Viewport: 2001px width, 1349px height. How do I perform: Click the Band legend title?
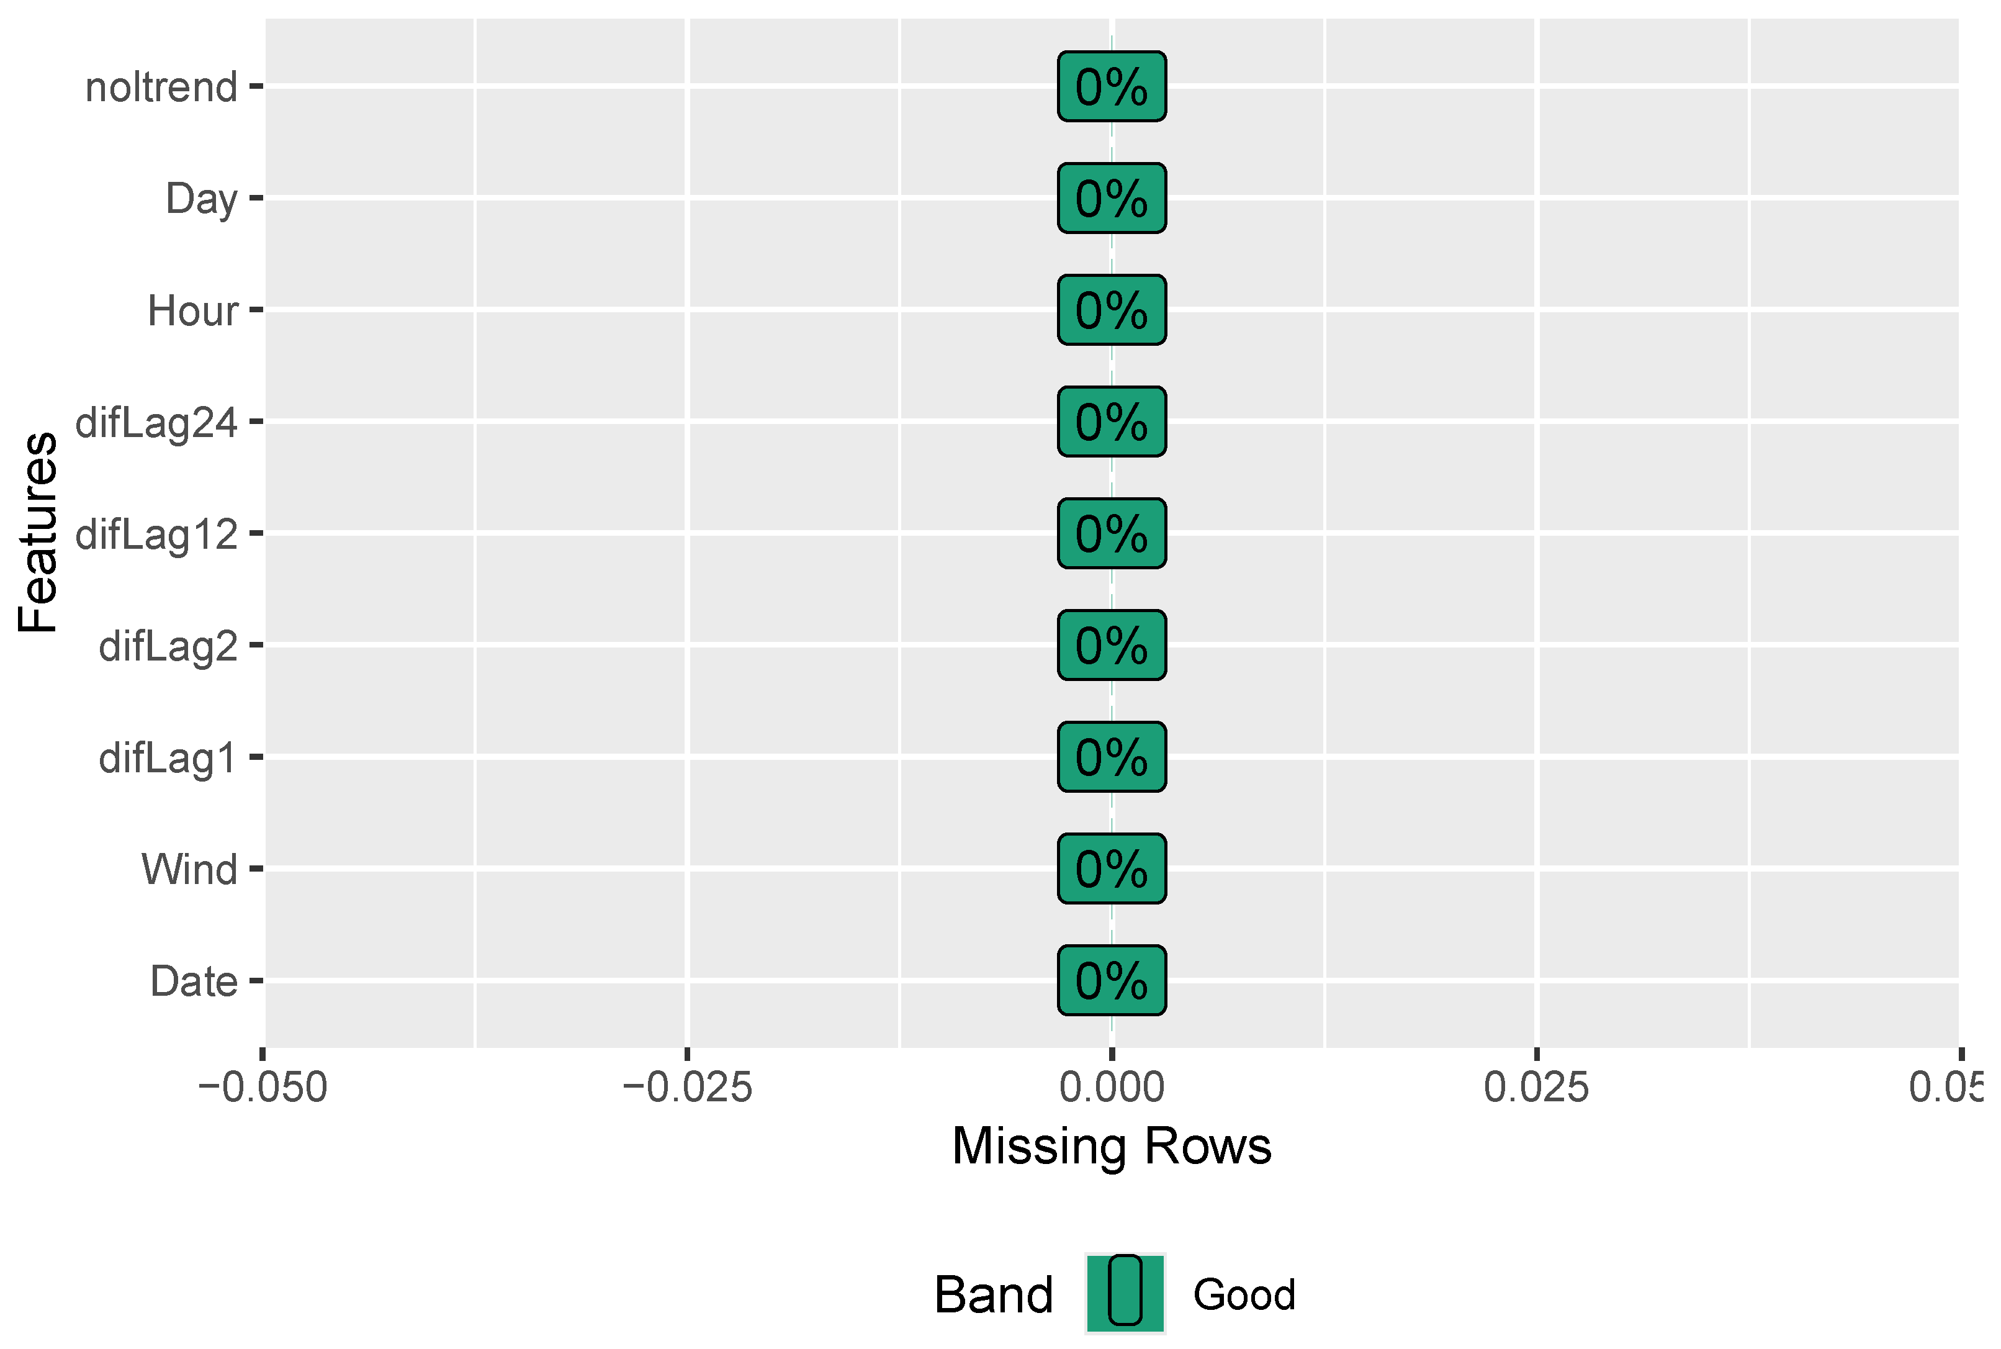993,1295
